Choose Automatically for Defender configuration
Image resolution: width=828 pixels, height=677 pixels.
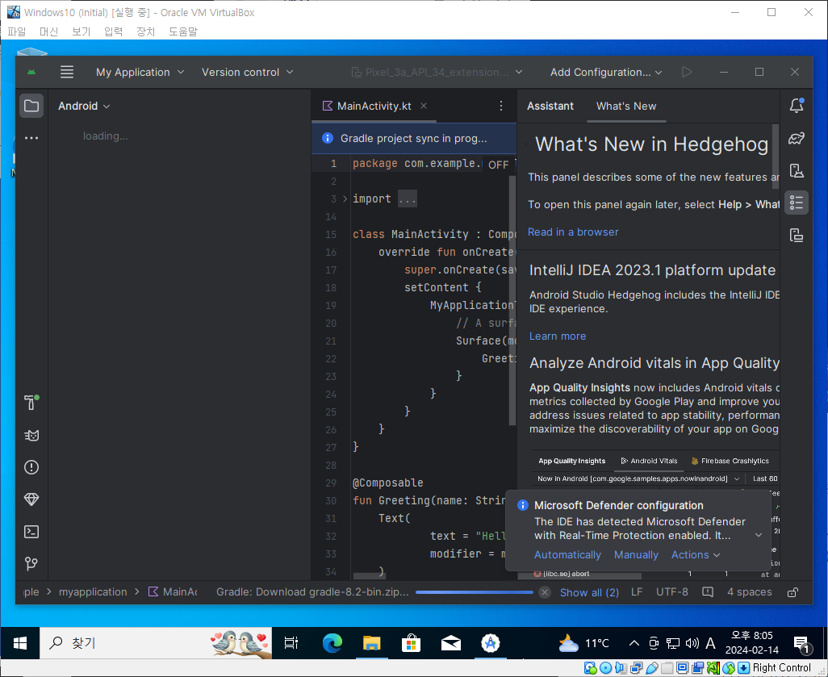[x=567, y=554]
